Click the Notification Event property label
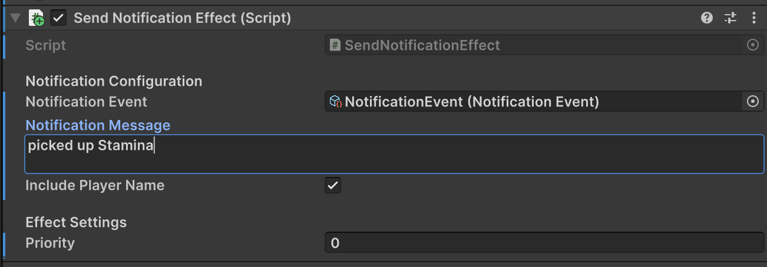 tap(86, 102)
